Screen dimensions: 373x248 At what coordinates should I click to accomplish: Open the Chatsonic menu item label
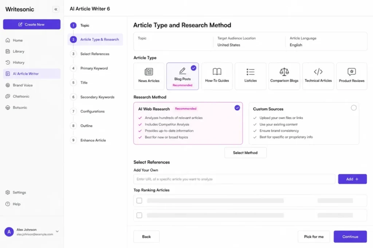[21, 96]
